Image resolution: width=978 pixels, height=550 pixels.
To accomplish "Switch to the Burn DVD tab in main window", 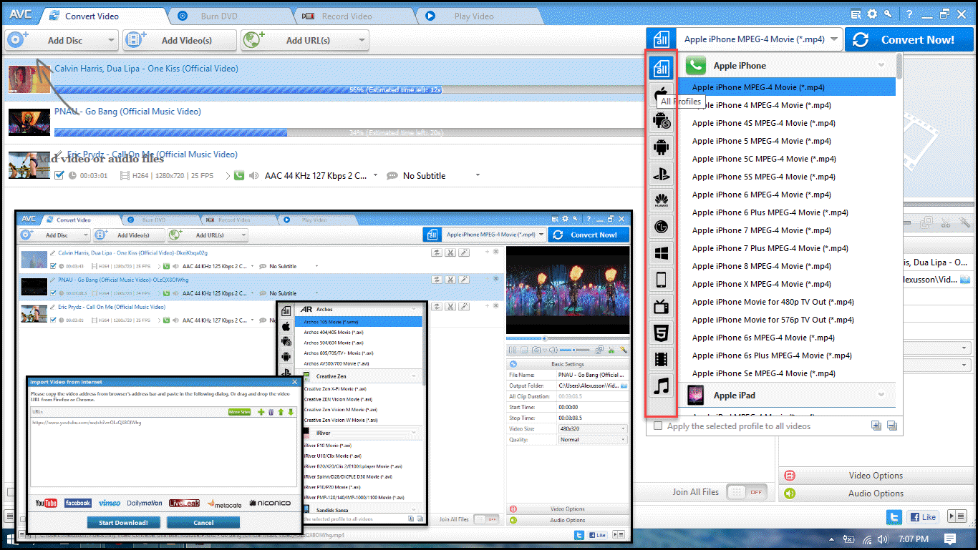I will pos(230,16).
